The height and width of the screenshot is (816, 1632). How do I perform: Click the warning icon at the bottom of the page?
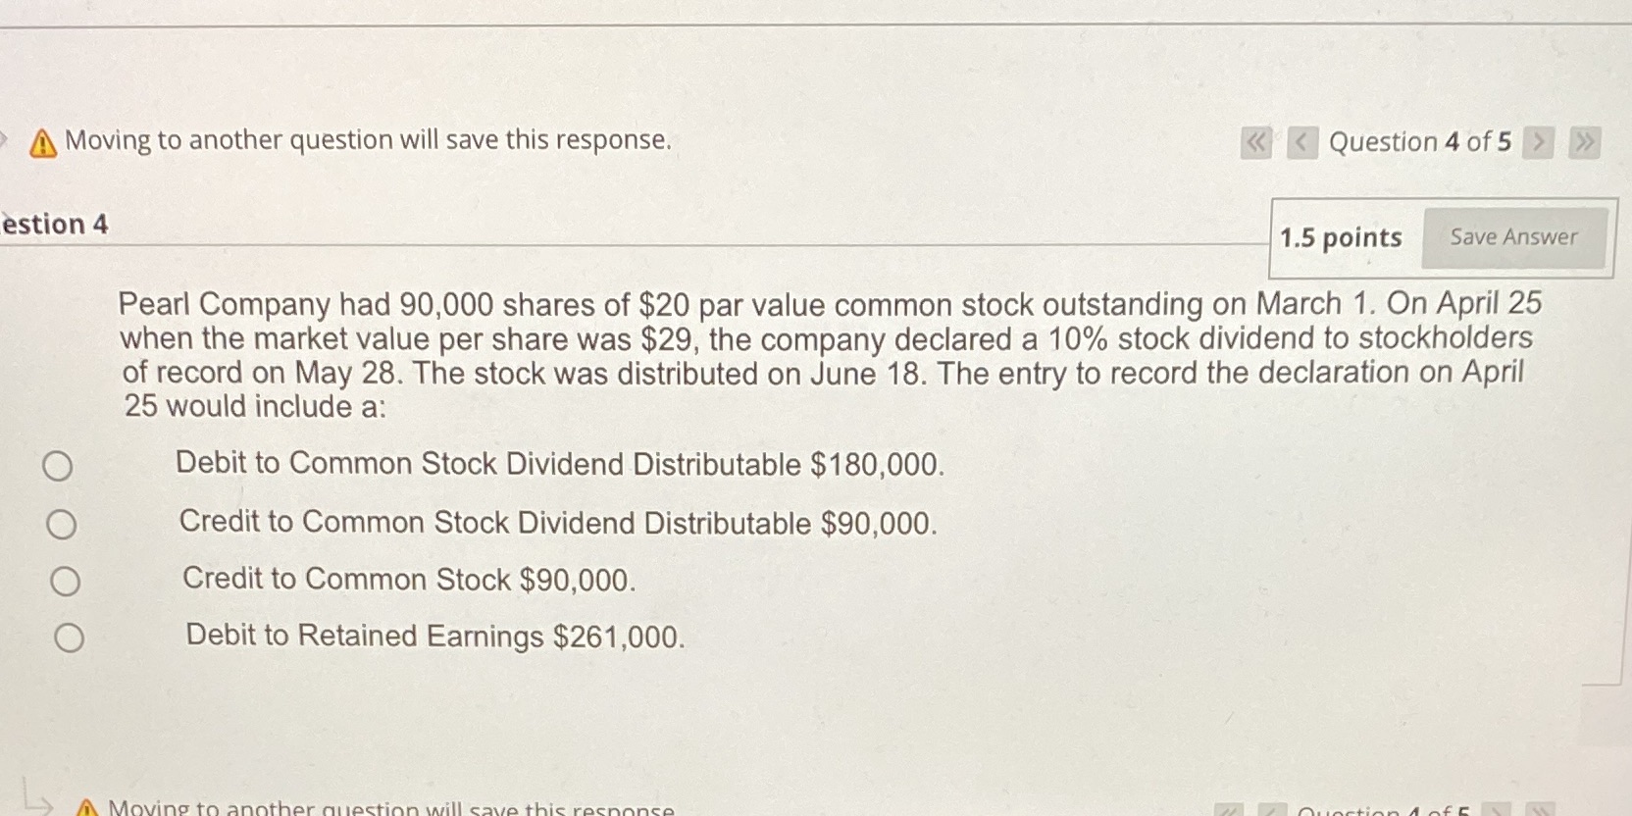[x=88, y=807]
